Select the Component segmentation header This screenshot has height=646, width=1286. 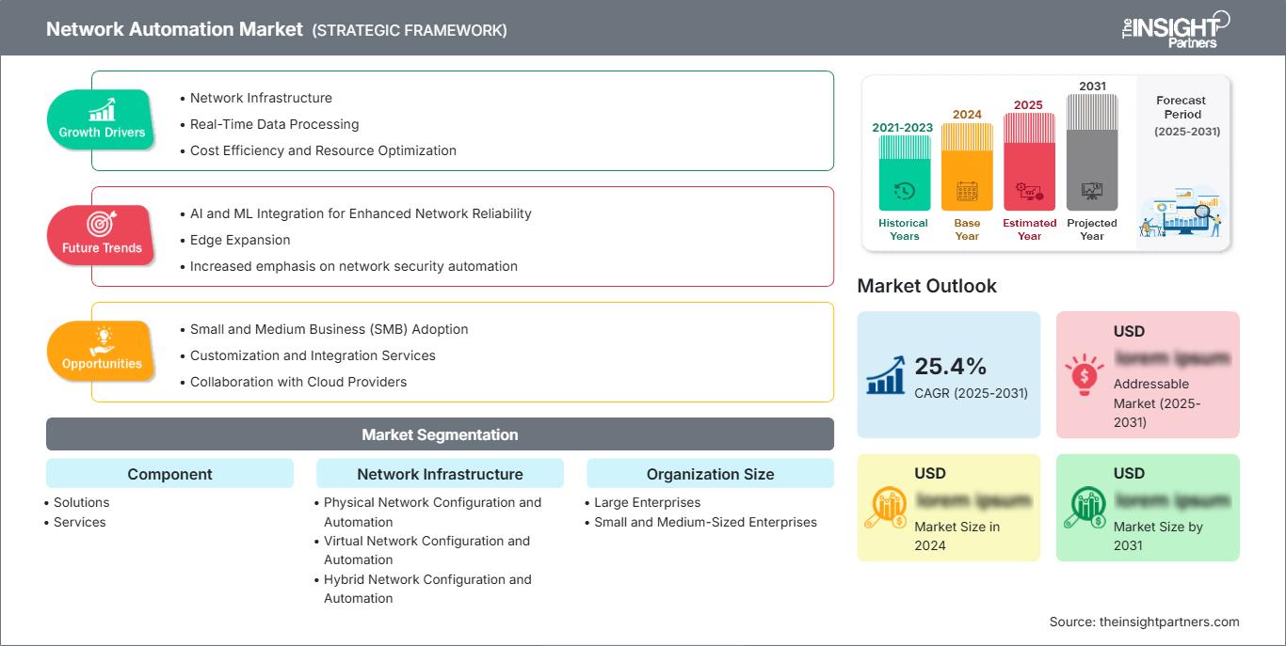tap(169, 474)
